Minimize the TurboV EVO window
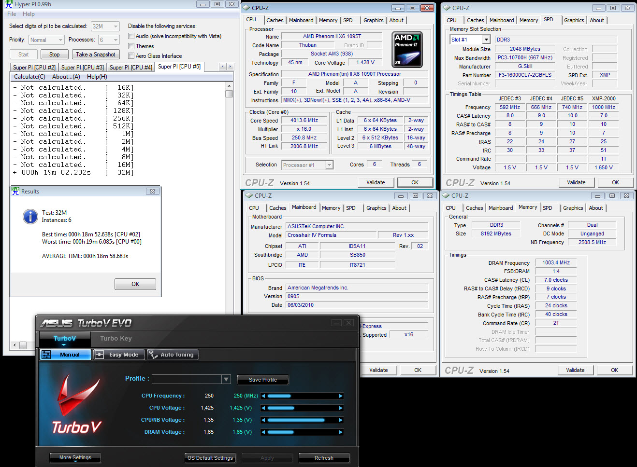 [336, 323]
